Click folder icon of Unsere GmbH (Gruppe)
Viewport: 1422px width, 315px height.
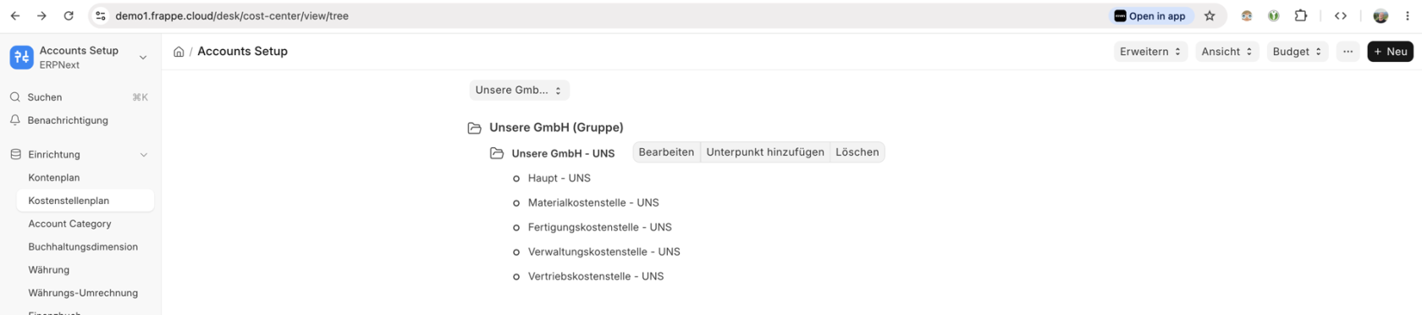tap(475, 128)
